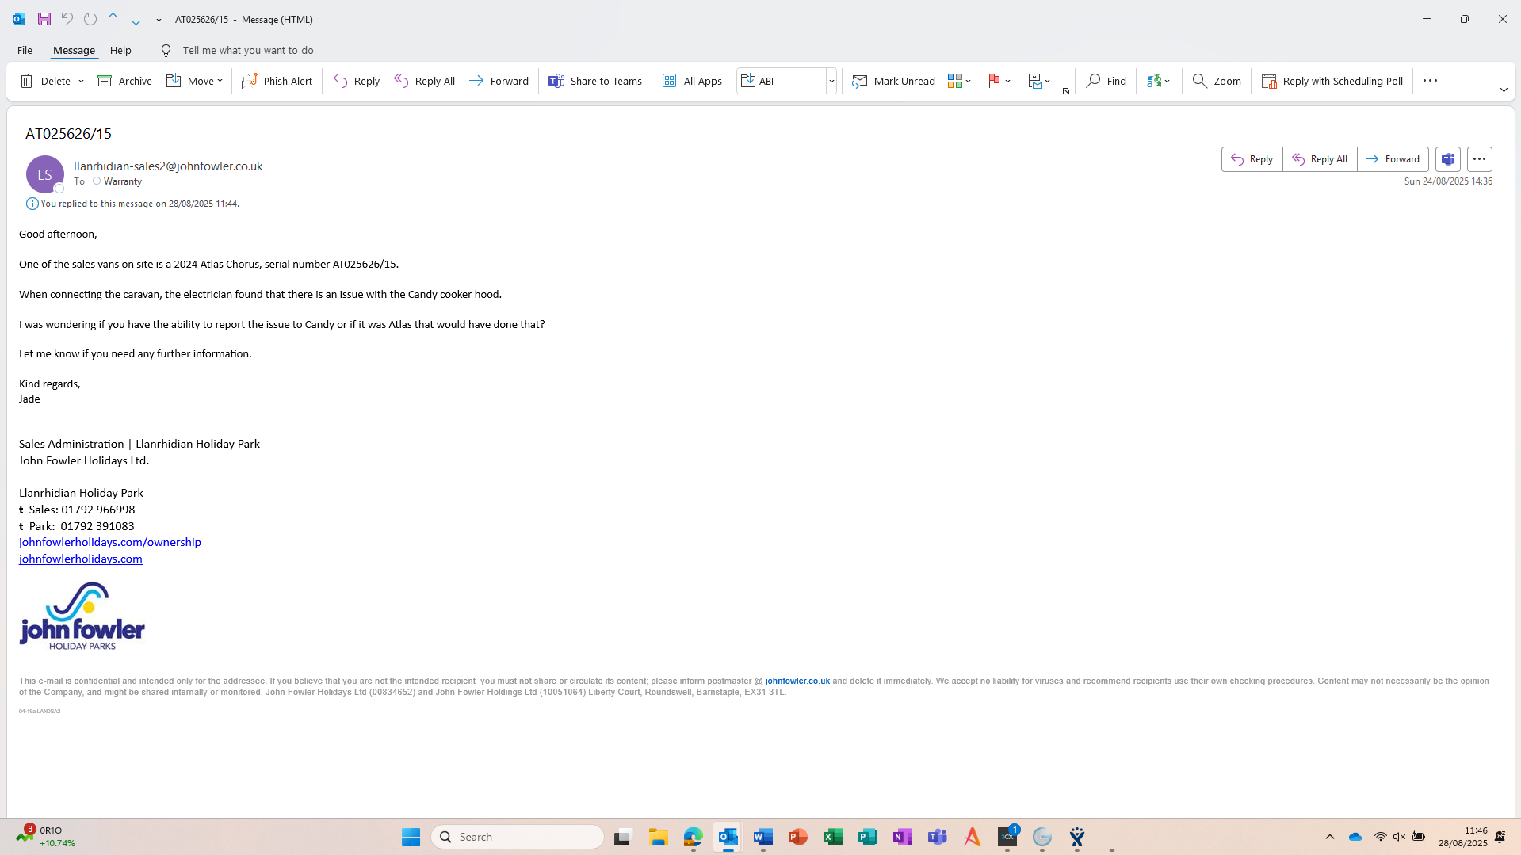Click Find in the ribbon
This screenshot has width=1521, height=855.
point(1106,81)
